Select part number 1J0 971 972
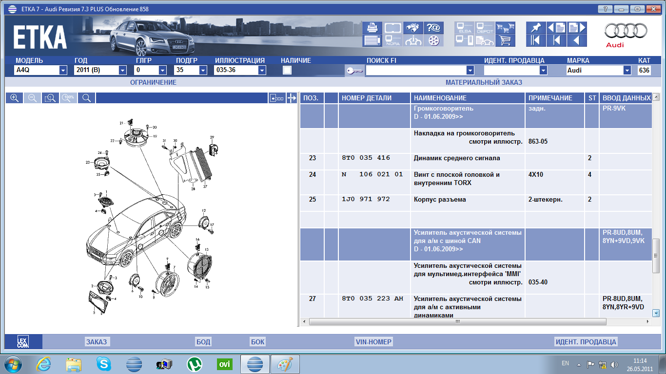This screenshot has width=666, height=374. 366,199
